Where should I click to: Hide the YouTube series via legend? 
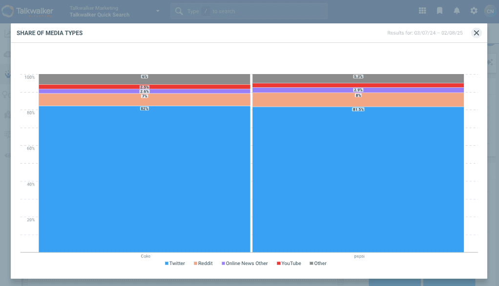pyautogui.click(x=289, y=263)
